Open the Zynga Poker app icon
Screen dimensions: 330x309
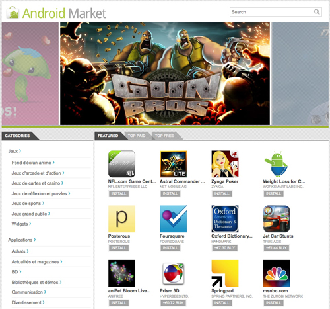225,164
